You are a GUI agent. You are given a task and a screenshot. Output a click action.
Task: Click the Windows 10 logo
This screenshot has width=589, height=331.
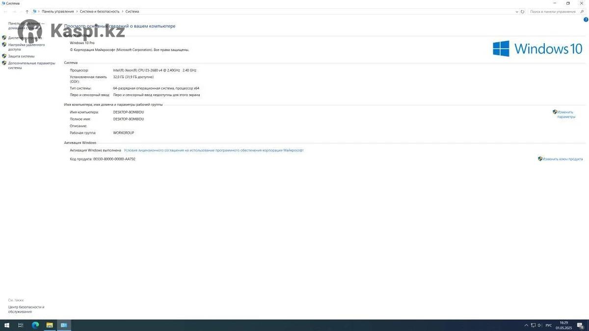pos(537,49)
